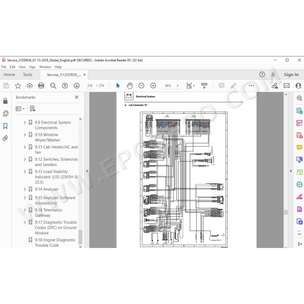Click the Zoom in plus button
The height and width of the screenshot is (304, 304).
tap(153, 86)
